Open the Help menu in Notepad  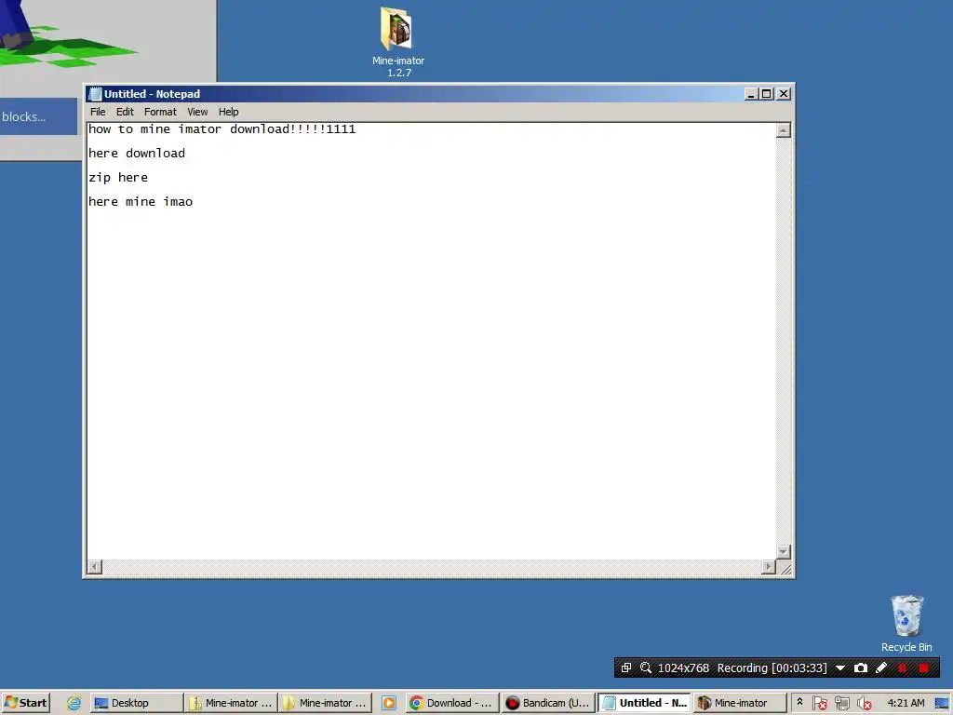pyautogui.click(x=229, y=112)
